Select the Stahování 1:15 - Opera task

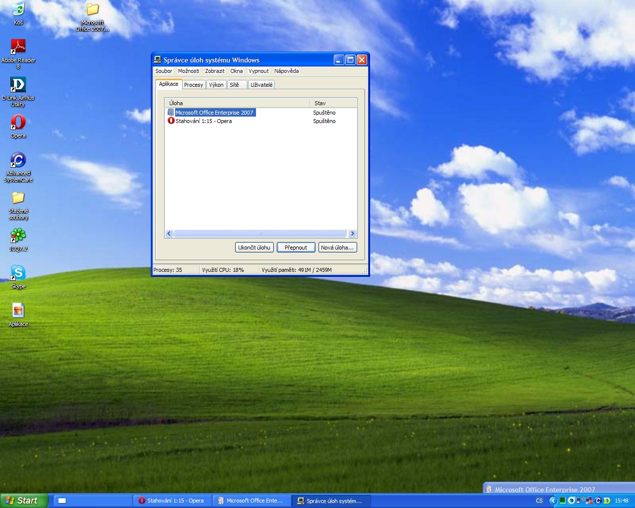tap(203, 121)
